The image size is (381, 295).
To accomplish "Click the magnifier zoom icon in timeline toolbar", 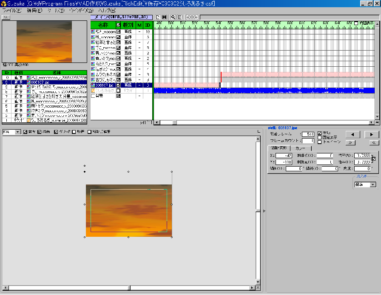I will pyautogui.click(x=173, y=17).
